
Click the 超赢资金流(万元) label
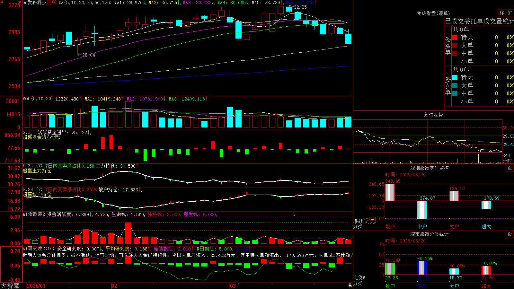(x=41, y=137)
